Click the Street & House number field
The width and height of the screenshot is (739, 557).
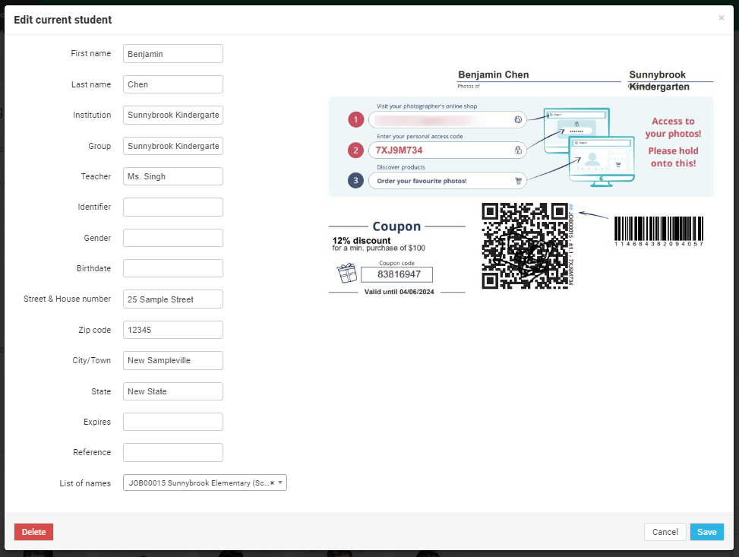pos(173,299)
